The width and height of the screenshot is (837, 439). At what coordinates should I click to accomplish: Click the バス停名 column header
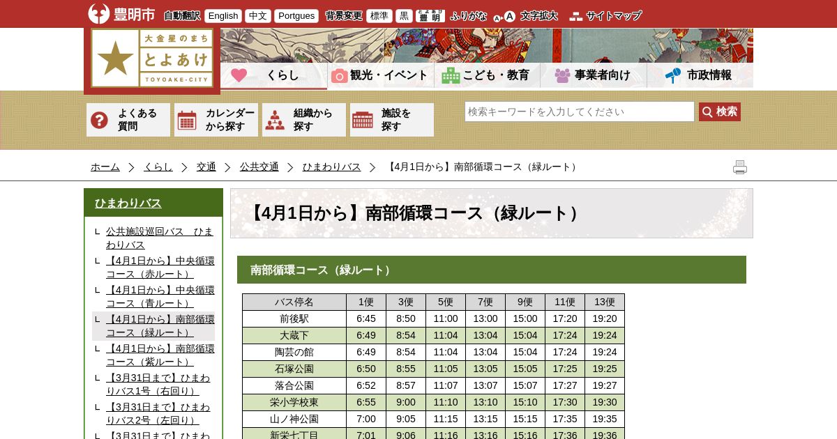point(294,302)
